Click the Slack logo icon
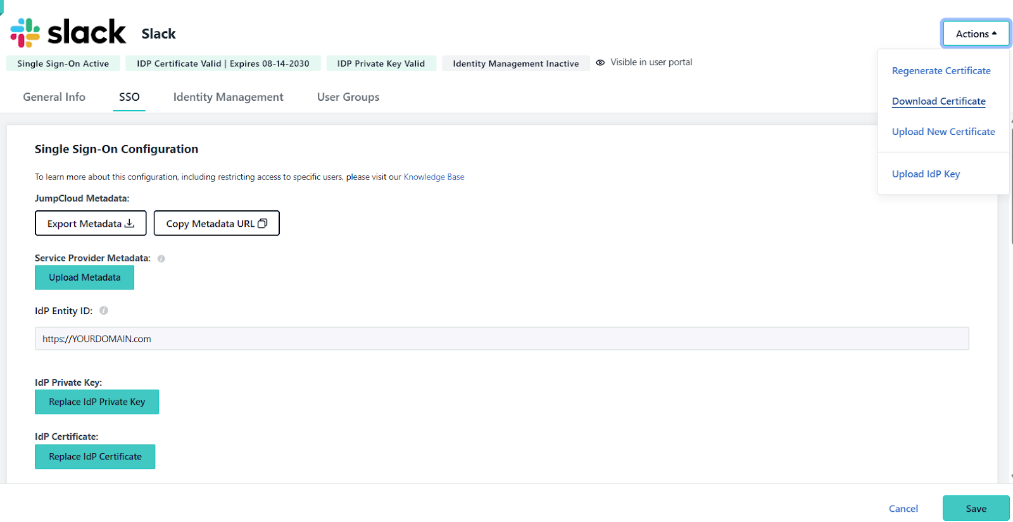1013x522 pixels. point(68,32)
